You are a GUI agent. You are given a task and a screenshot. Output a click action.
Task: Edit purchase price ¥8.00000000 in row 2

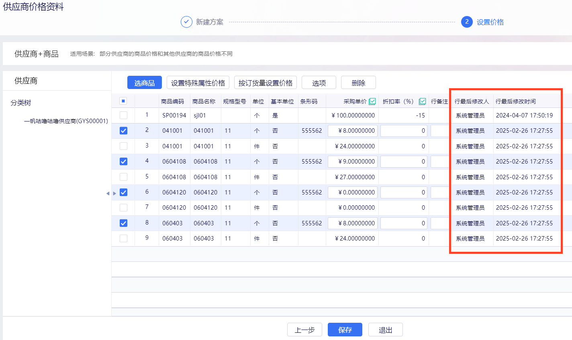(353, 131)
